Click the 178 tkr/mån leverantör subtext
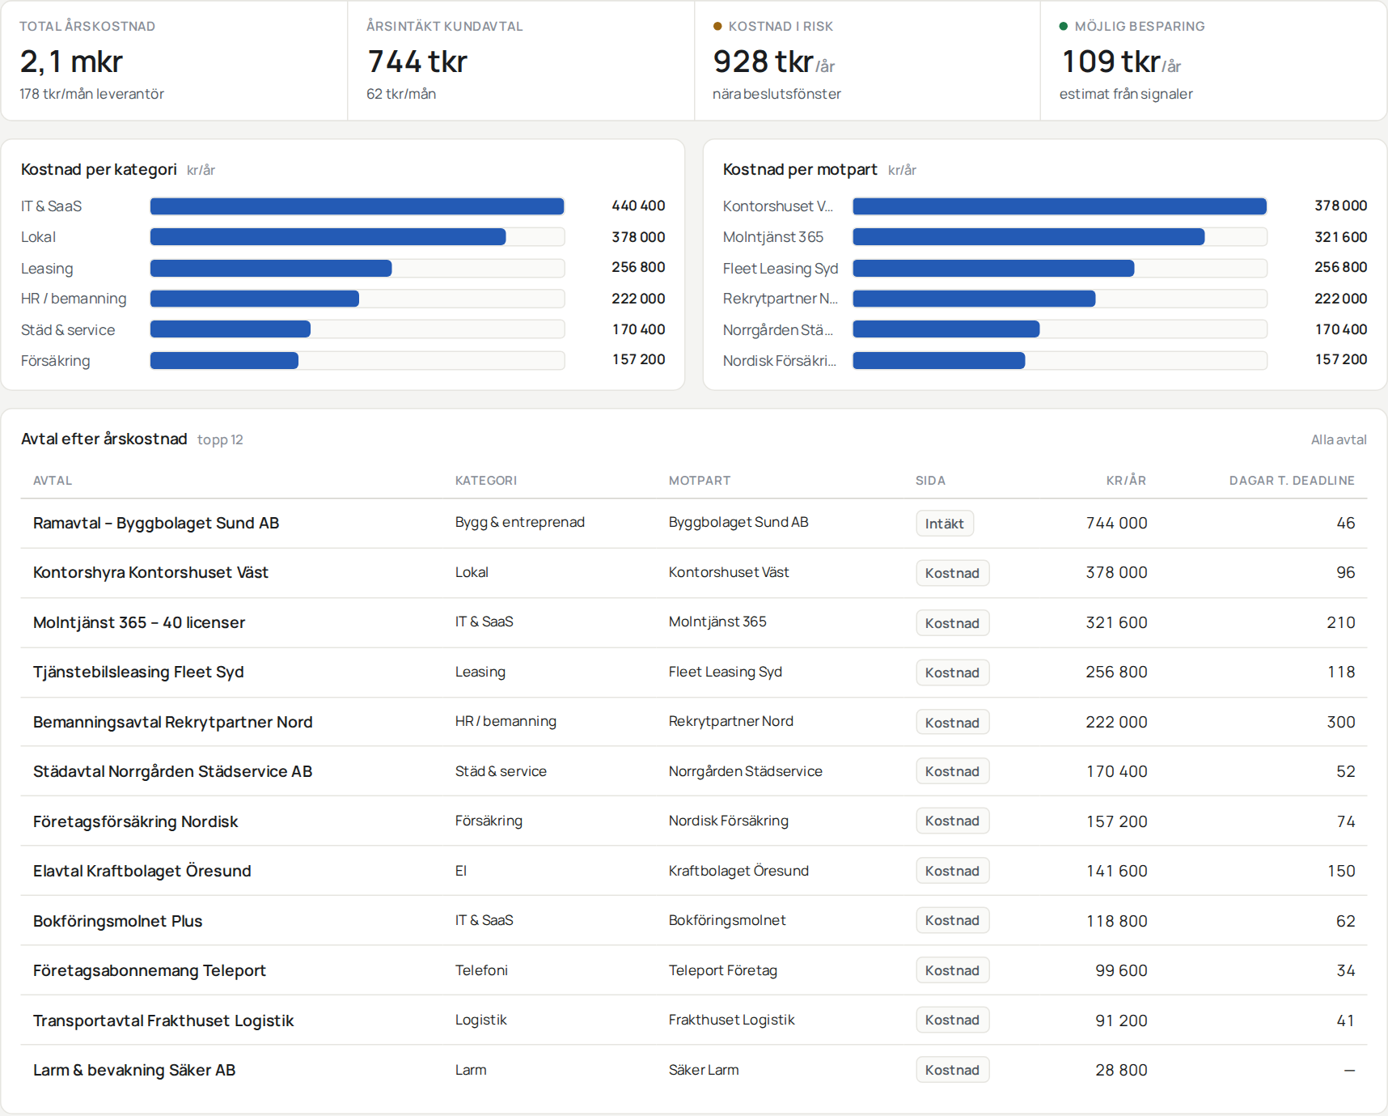 pos(91,94)
